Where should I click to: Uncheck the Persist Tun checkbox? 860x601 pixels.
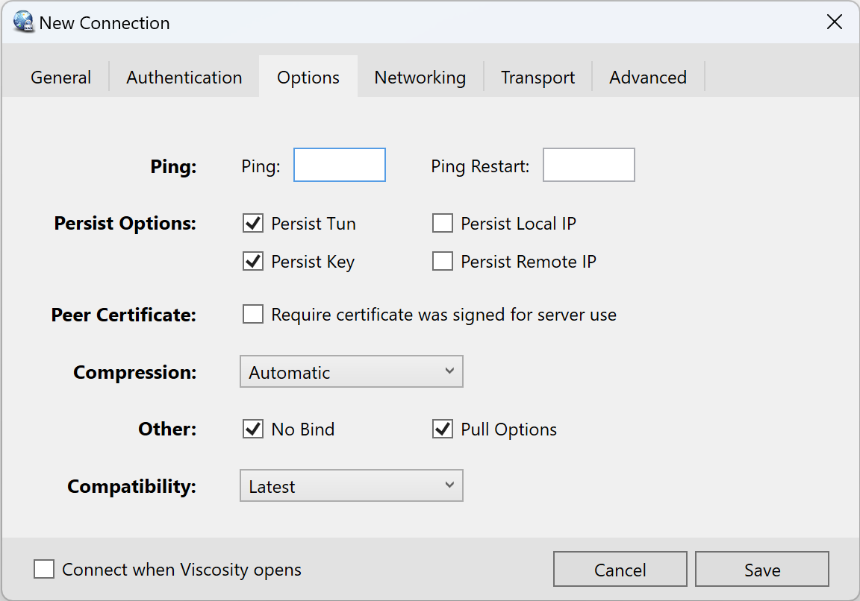click(253, 224)
